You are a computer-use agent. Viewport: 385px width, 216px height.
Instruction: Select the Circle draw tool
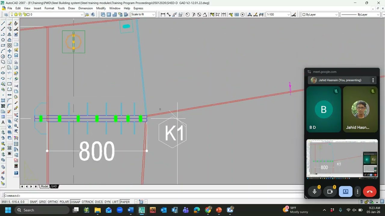3,56
